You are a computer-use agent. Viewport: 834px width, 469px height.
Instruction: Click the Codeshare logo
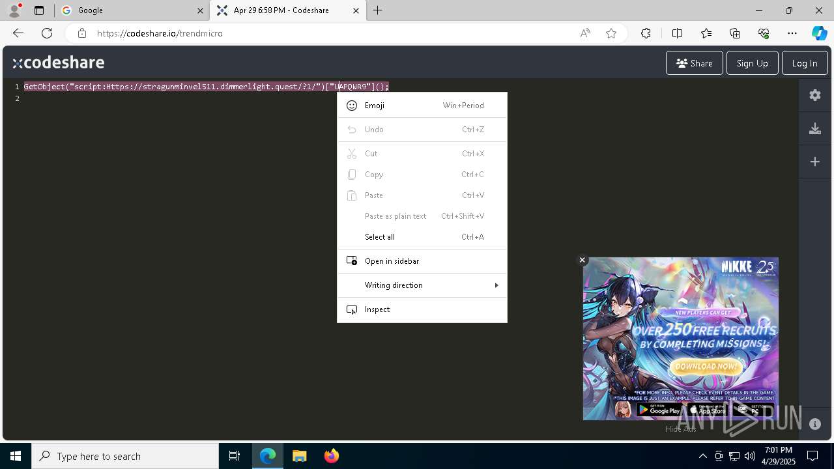(x=59, y=63)
